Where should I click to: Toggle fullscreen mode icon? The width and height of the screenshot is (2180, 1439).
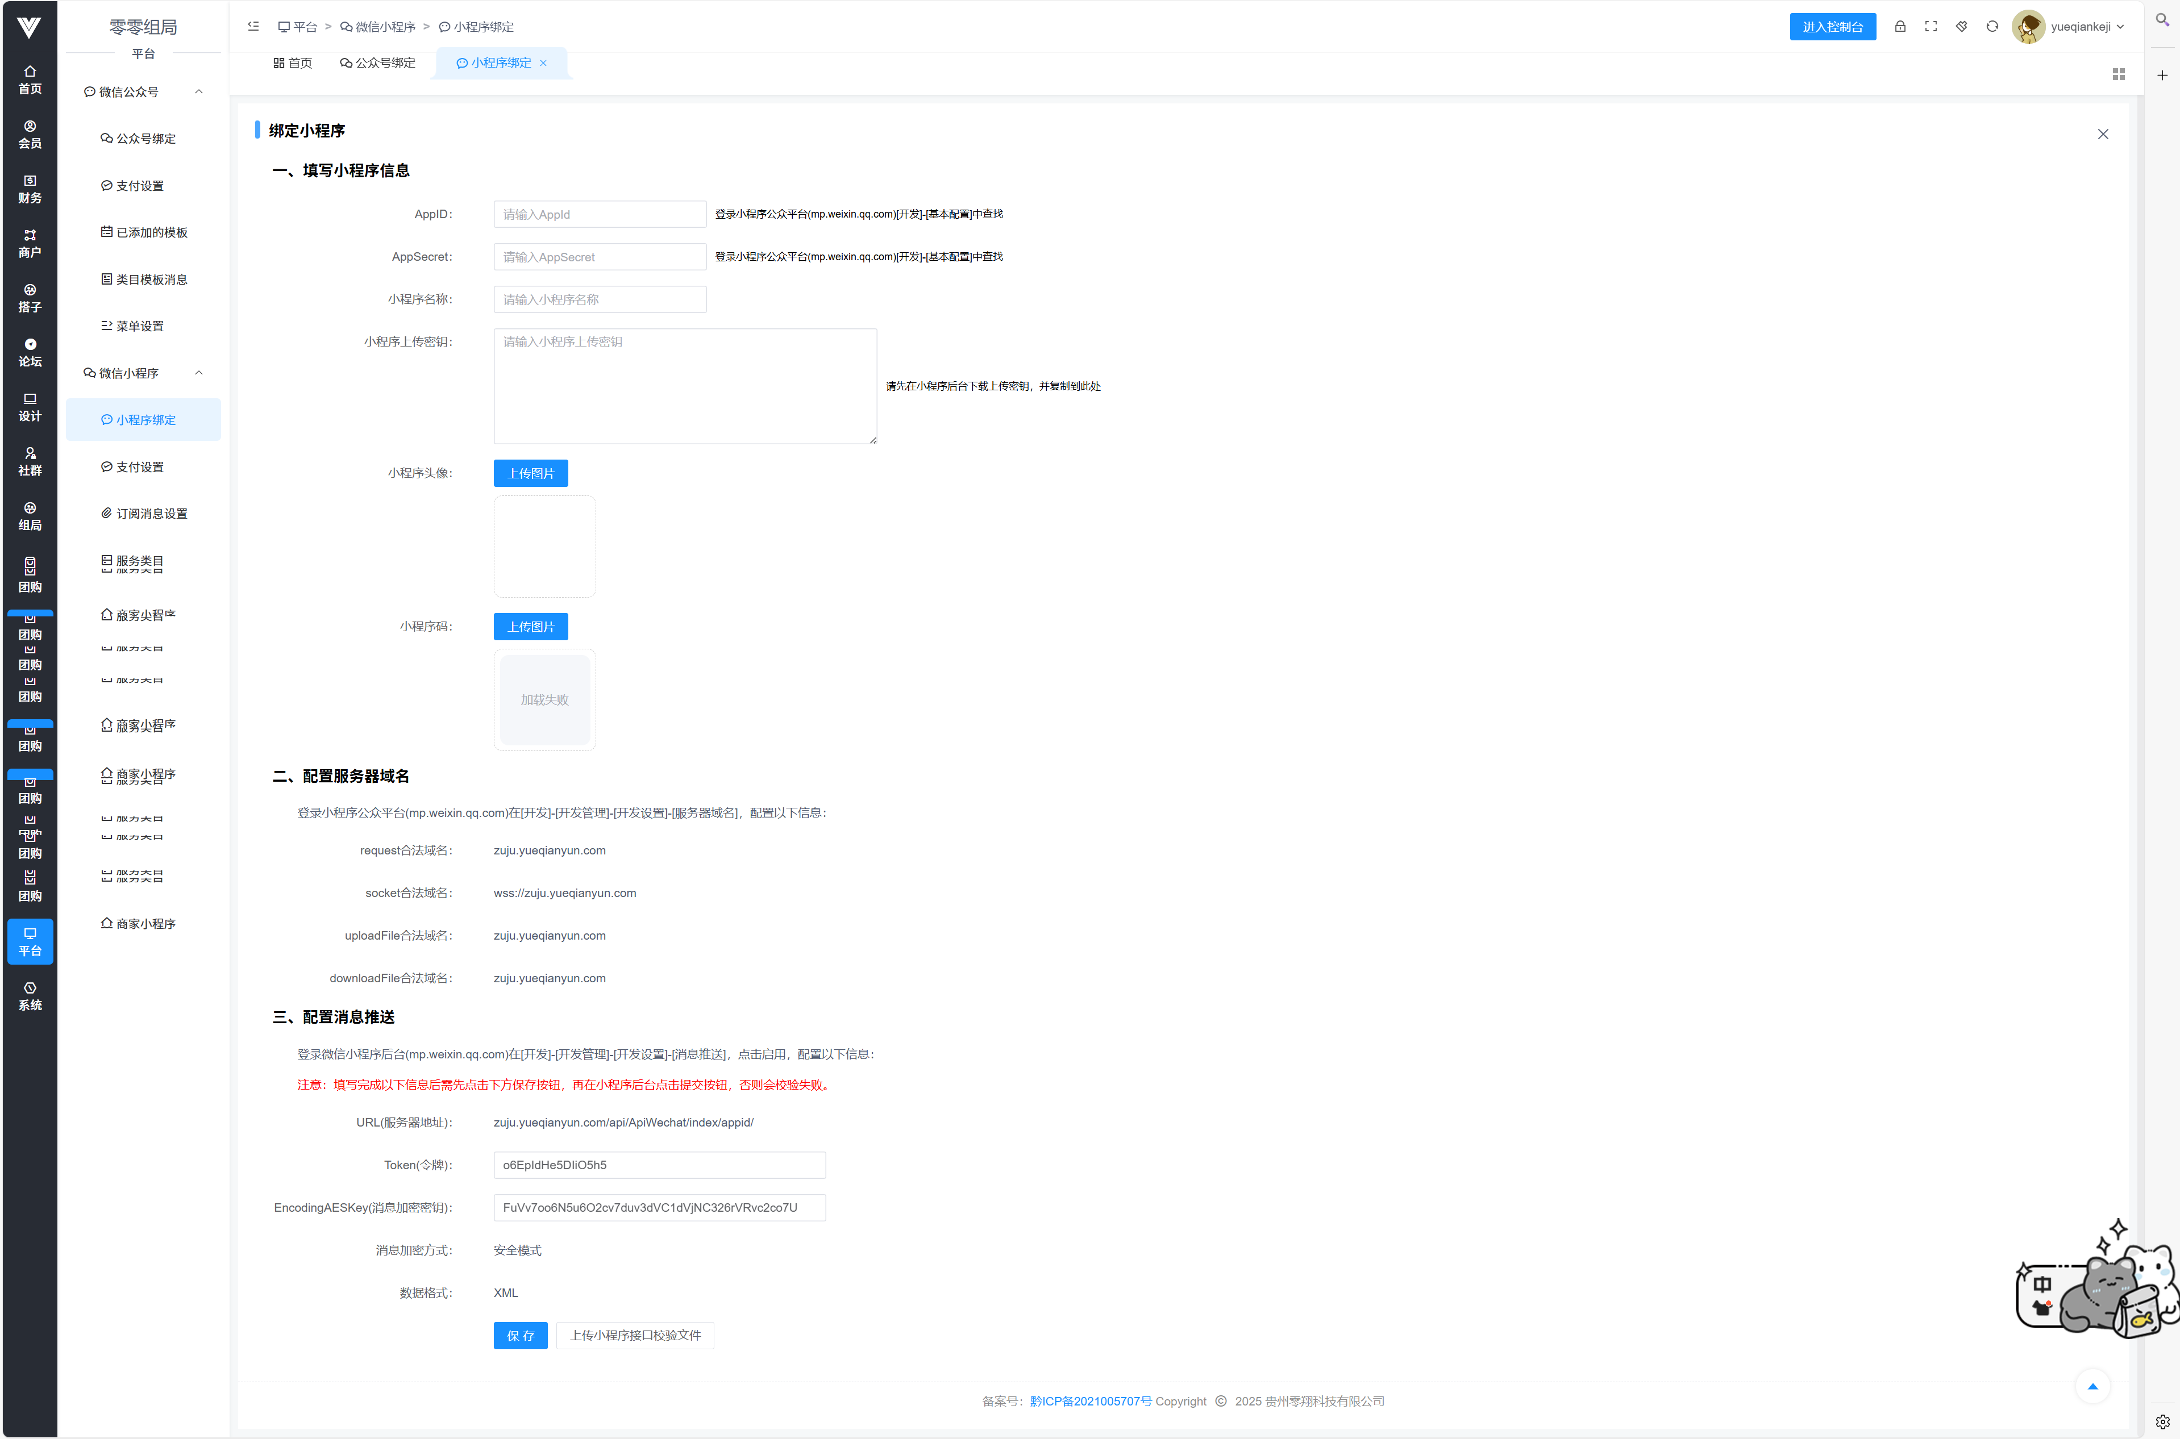1931,27
